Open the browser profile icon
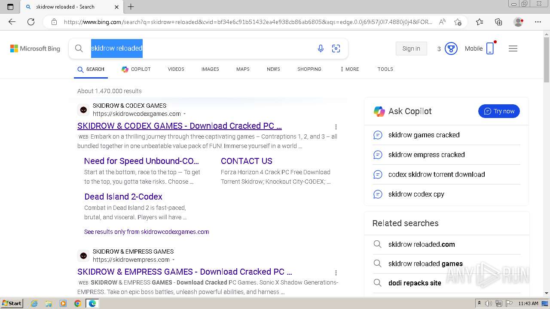The image size is (550, 309). tap(519, 22)
